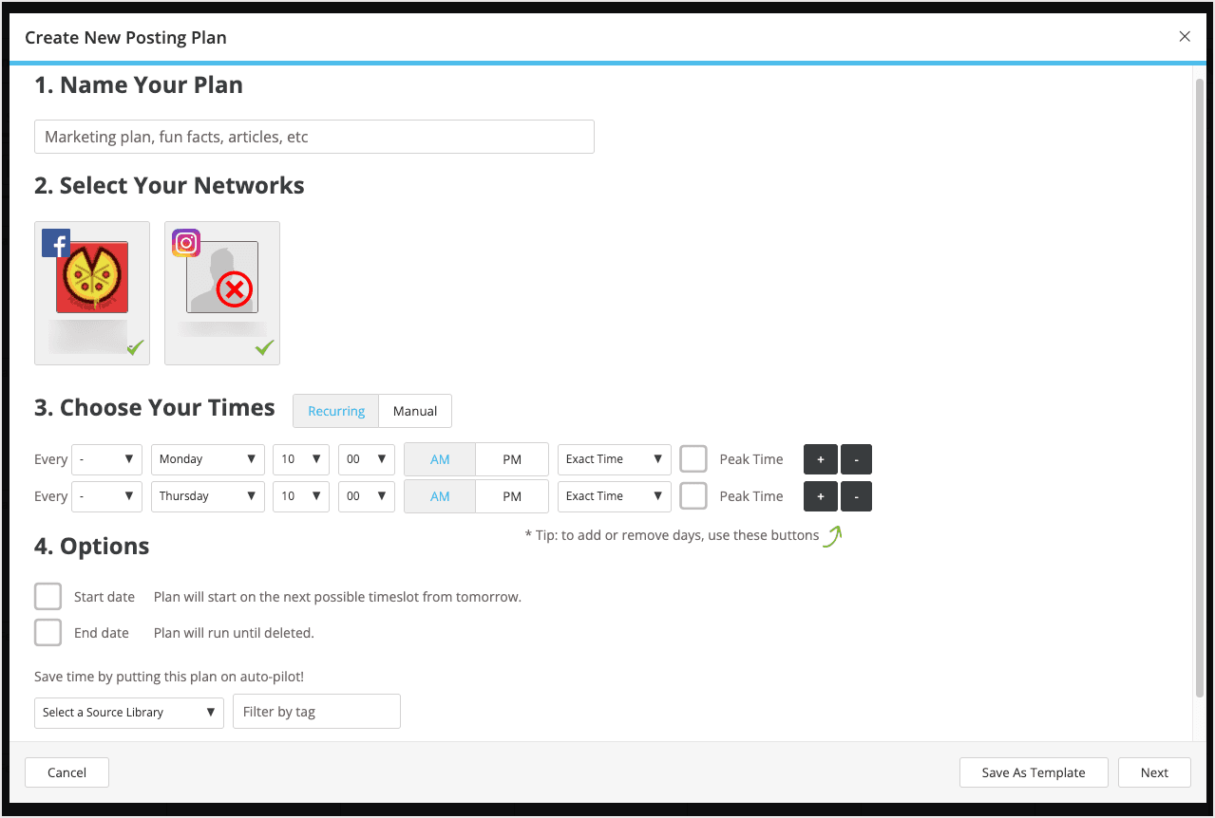This screenshot has width=1215, height=818.
Task: Click the pizza-logo Facebook page thumbnail
Action: (x=91, y=280)
